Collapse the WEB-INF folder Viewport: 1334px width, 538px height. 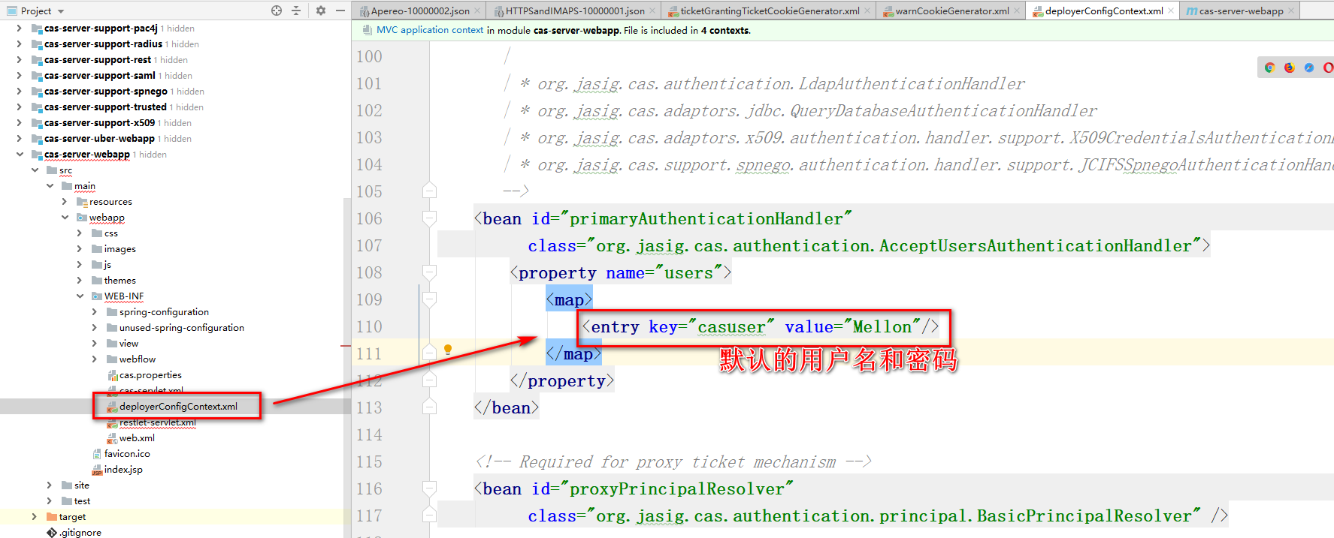80,296
